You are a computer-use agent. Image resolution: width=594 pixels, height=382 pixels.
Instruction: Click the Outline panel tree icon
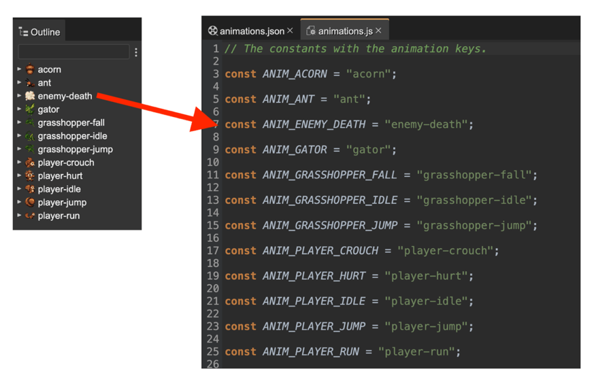23,32
